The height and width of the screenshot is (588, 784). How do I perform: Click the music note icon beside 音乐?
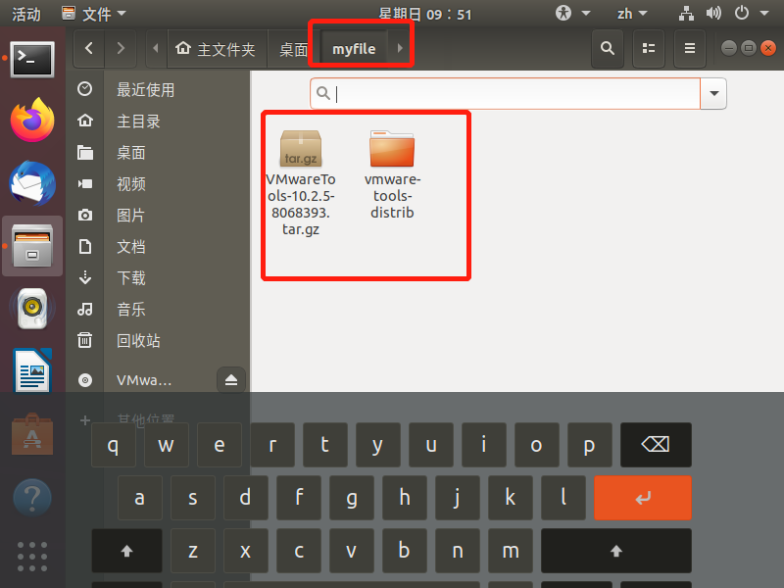pyautogui.click(x=85, y=309)
